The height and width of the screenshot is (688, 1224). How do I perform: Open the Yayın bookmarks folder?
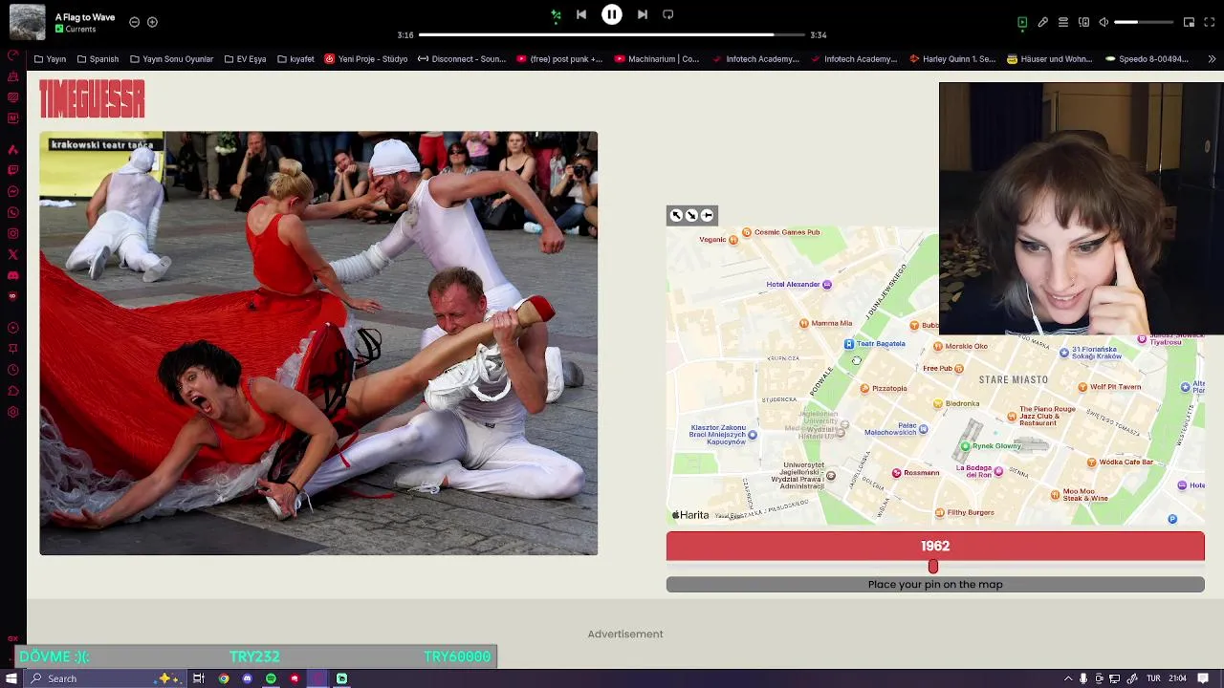coord(51,59)
